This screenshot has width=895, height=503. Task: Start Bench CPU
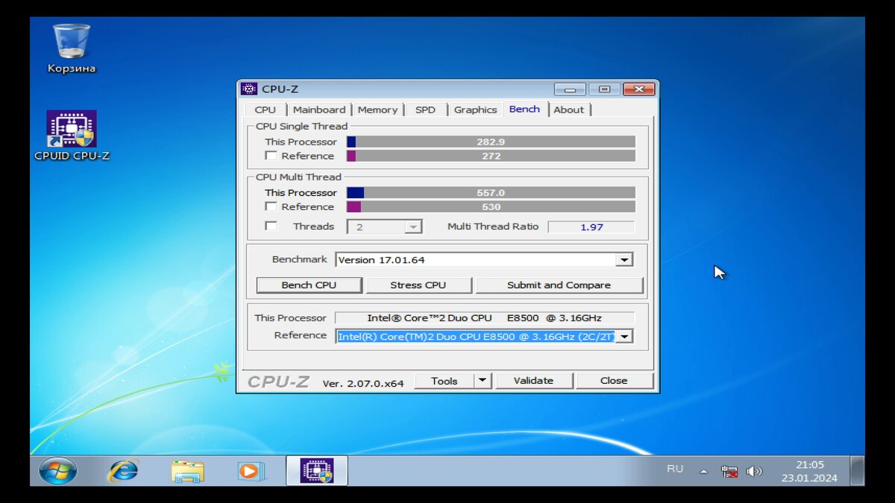[x=309, y=285]
